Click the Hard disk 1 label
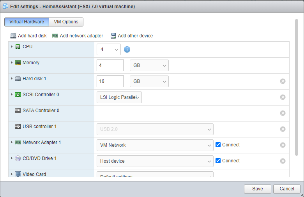The image size is (304, 197). tap(34, 79)
